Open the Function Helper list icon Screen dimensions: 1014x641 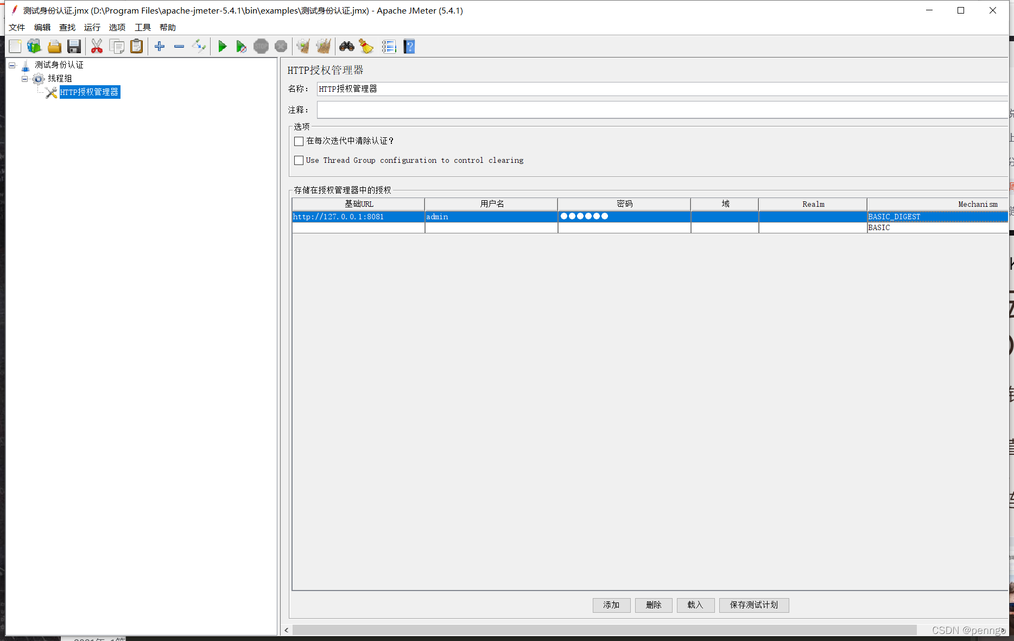point(389,47)
